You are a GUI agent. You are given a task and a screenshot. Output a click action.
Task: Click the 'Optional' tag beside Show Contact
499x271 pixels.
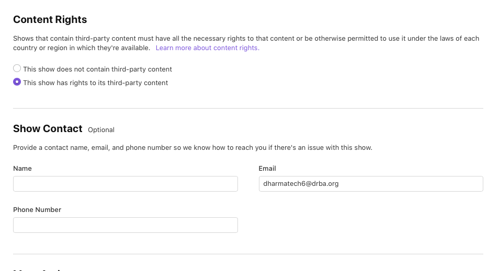pyautogui.click(x=101, y=130)
